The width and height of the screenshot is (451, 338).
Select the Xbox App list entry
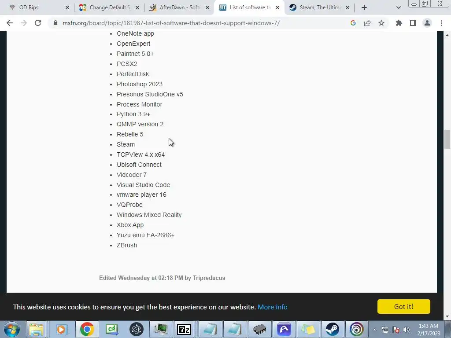click(x=130, y=225)
